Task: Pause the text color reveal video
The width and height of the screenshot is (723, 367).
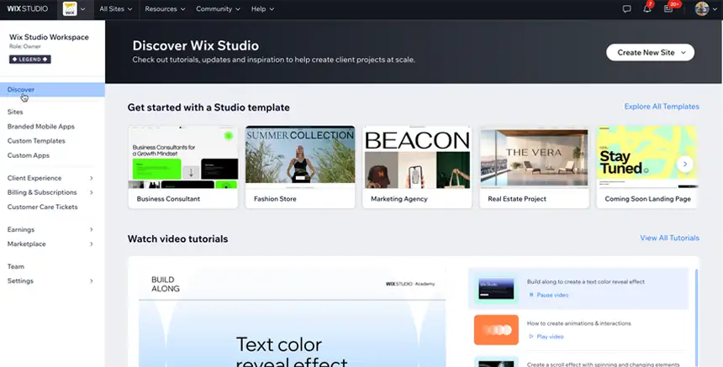Action: tap(548, 295)
